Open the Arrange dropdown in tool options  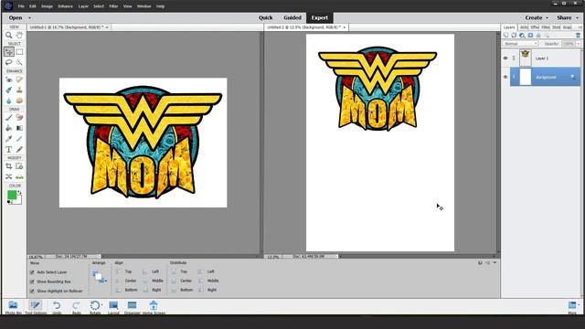(x=100, y=277)
